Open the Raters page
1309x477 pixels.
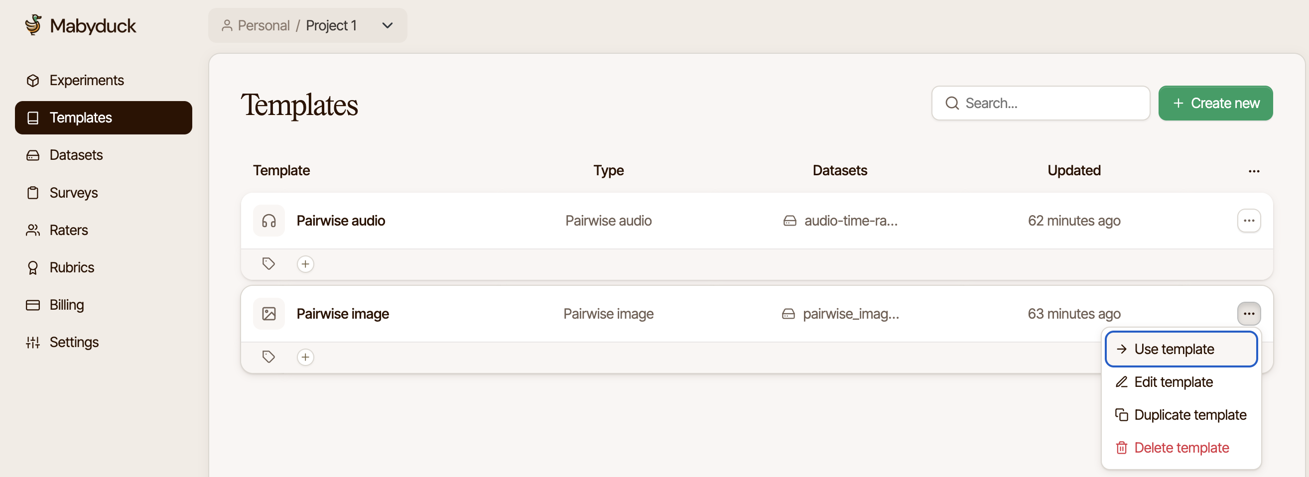103,230
